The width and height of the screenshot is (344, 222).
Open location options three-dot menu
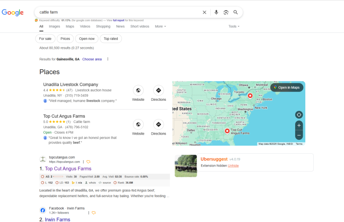click(x=108, y=59)
